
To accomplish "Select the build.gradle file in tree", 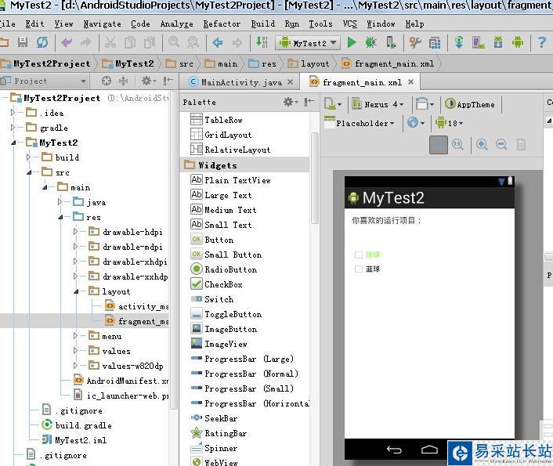I will [x=77, y=425].
